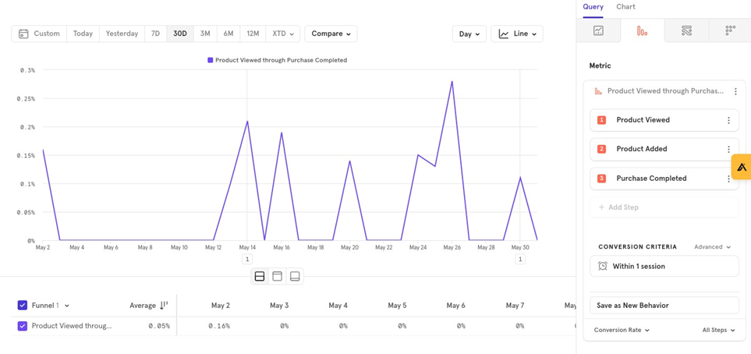Click Save as New Behavior button

click(664, 306)
